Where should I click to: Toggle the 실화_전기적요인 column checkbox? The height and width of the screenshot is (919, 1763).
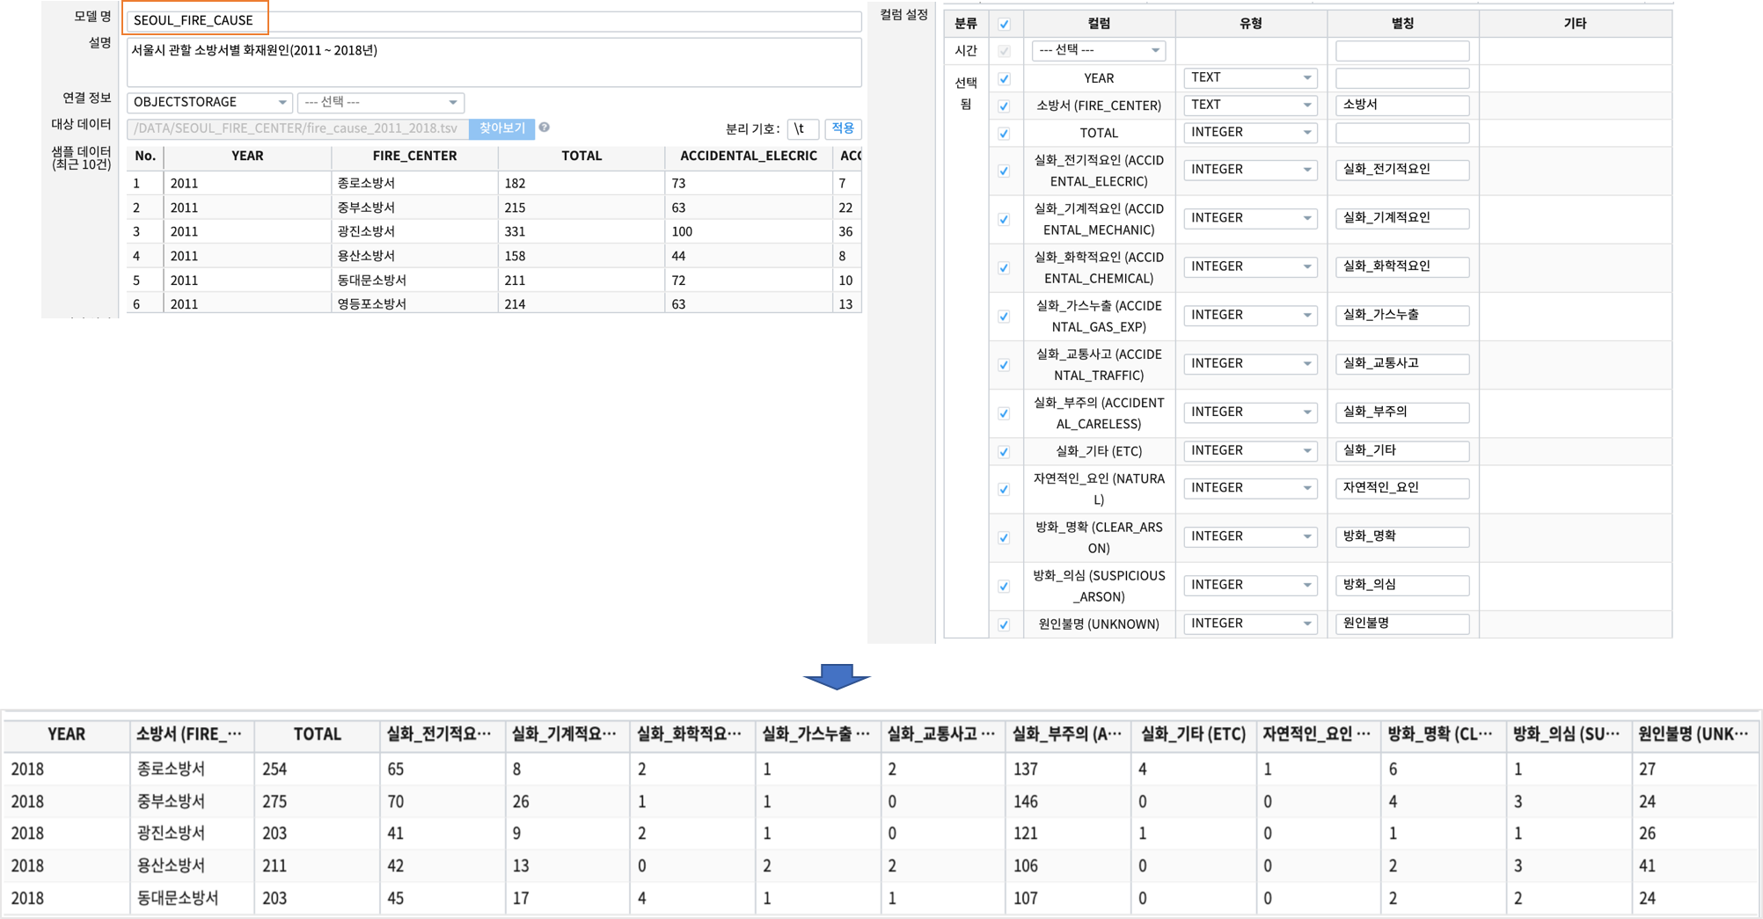tap(1004, 171)
